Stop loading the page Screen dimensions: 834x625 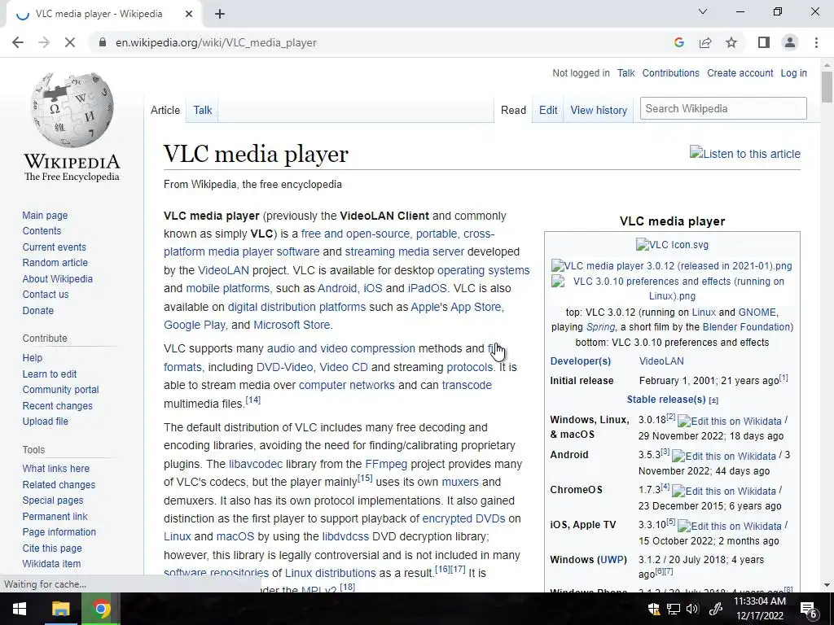[x=70, y=42]
